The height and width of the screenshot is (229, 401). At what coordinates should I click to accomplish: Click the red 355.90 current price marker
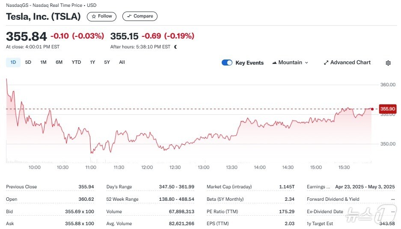[387, 109]
